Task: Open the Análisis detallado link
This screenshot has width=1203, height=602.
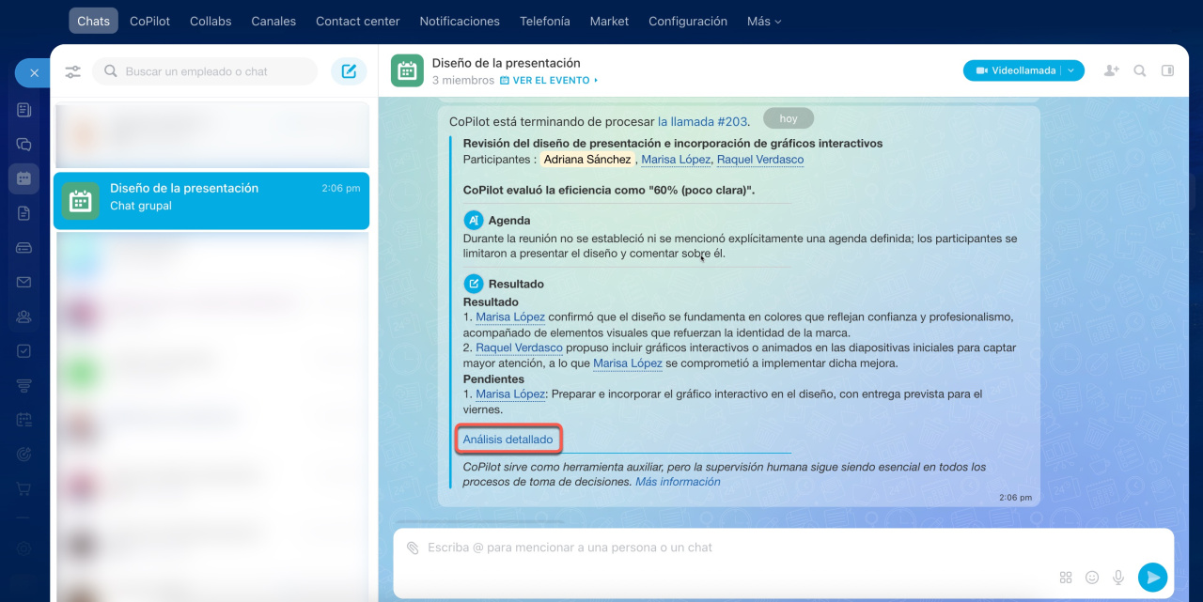Action: [508, 440]
